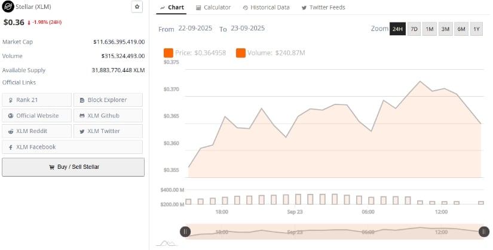The height and width of the screenshot is (250, 493).
Task: Toggle the Volume series orange legend swatch
Action: (241, 53)
